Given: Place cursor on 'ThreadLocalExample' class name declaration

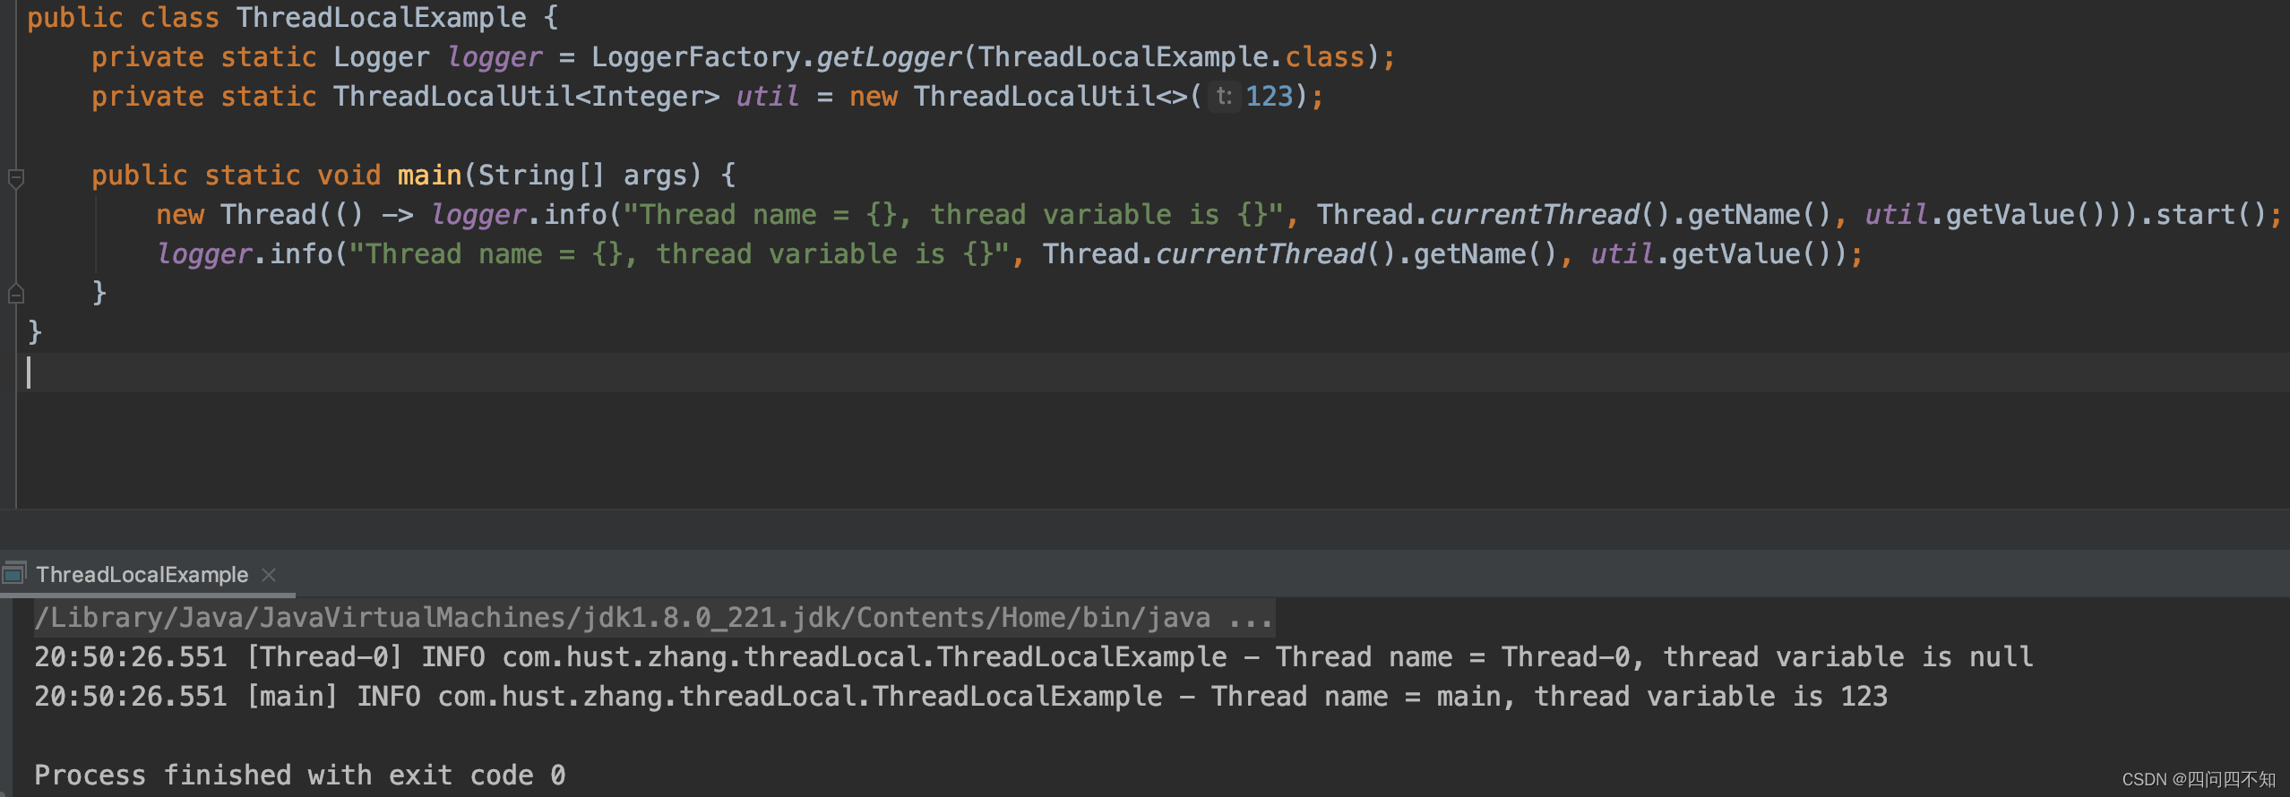Looking at the screenshot, I should [382, 17].
